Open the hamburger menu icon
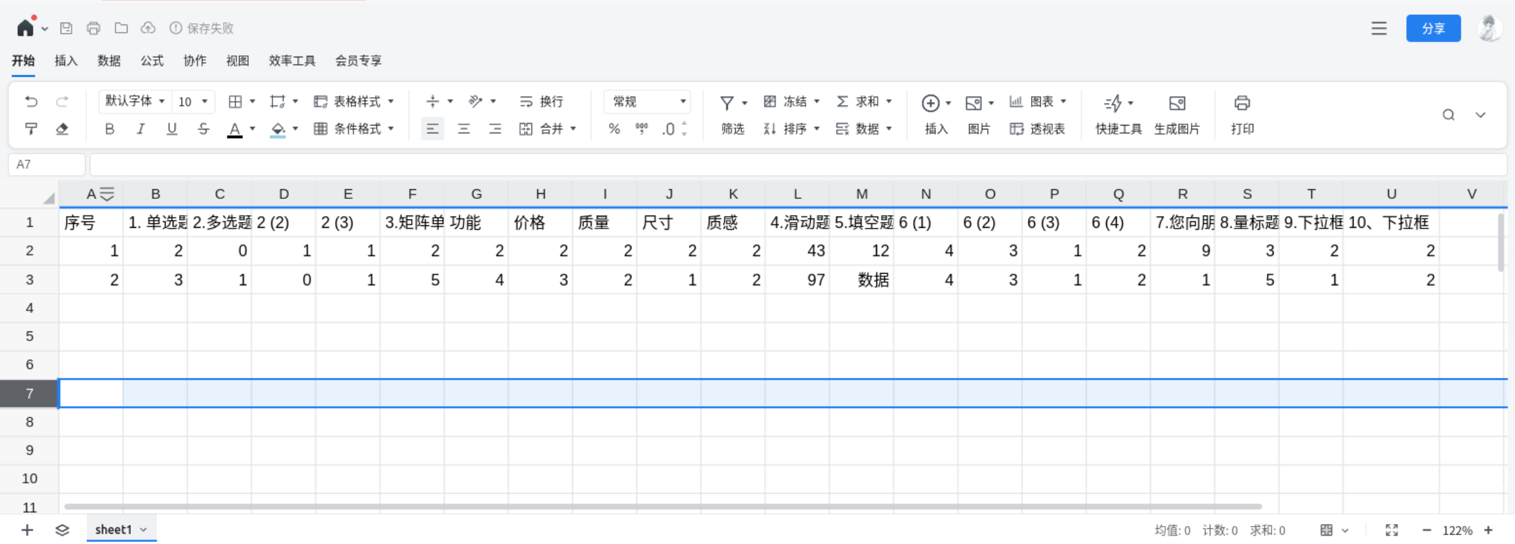This screenshot has width=1515, height=544. click(x=1378, y=28)
